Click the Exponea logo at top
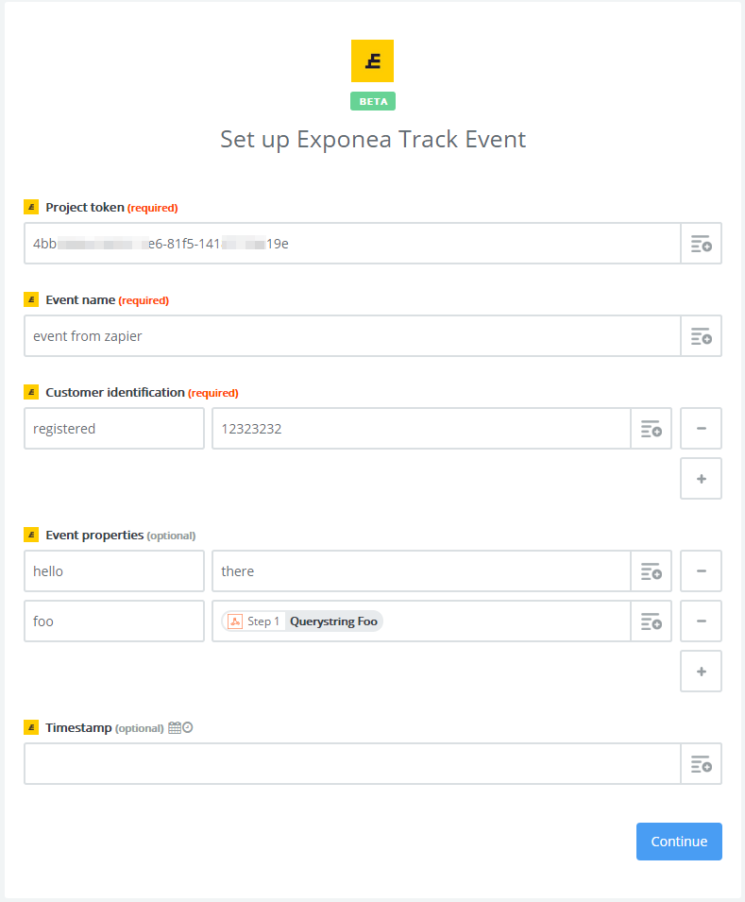 (372, 61)
